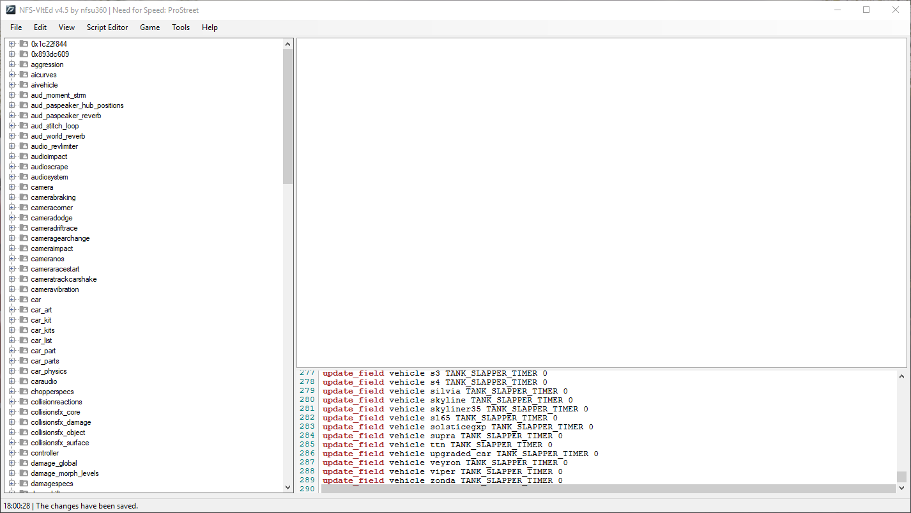Screen dimensions: 911x513
Task: Click the lock icon beside car_art
Action: point(24,310)
